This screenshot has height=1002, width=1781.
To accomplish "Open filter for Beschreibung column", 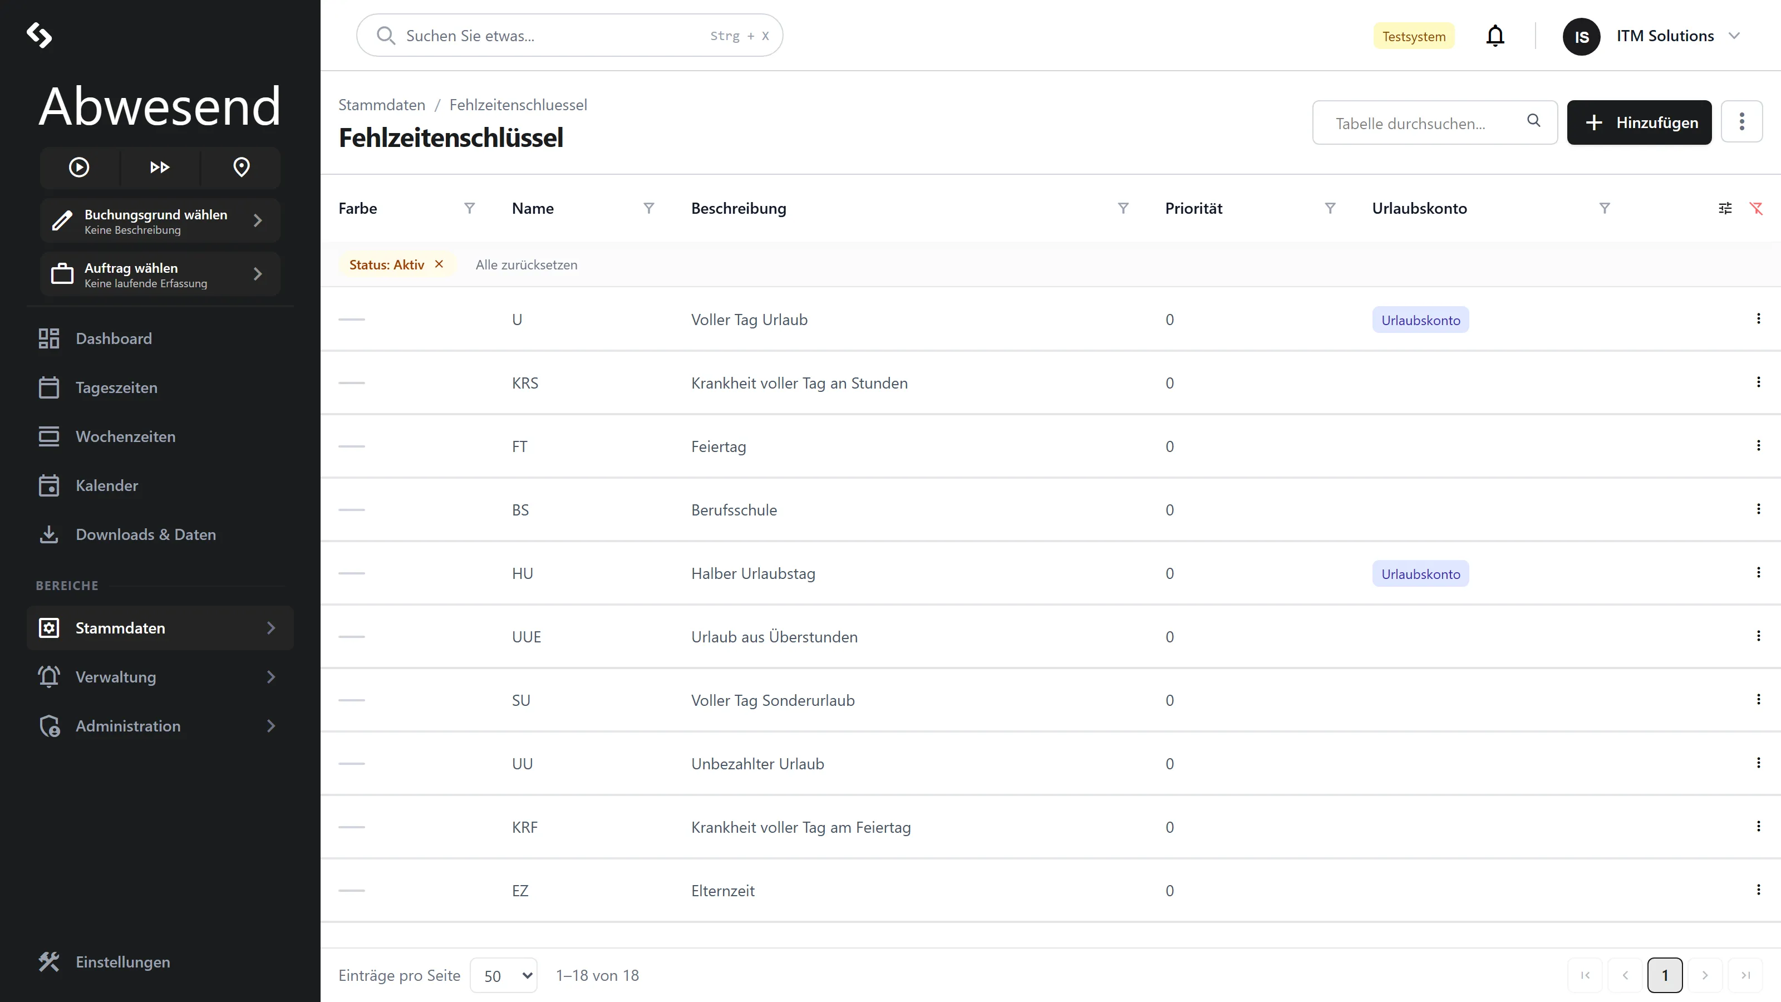I will pyautogui.click(x=1123, y=208).
